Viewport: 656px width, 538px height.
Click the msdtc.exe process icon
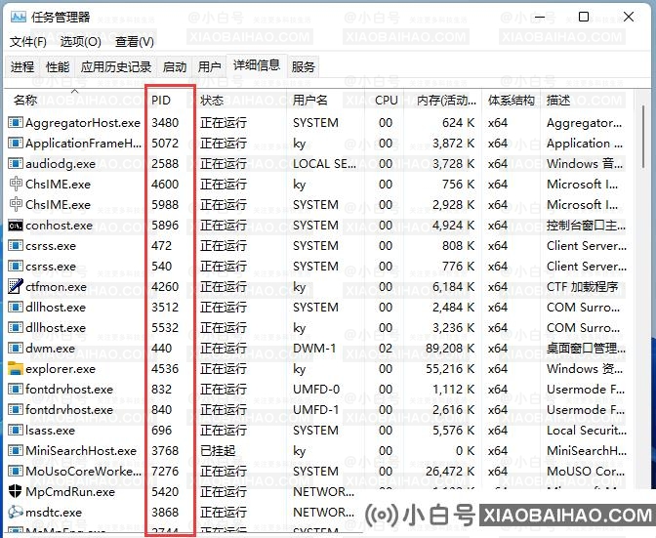16,512
